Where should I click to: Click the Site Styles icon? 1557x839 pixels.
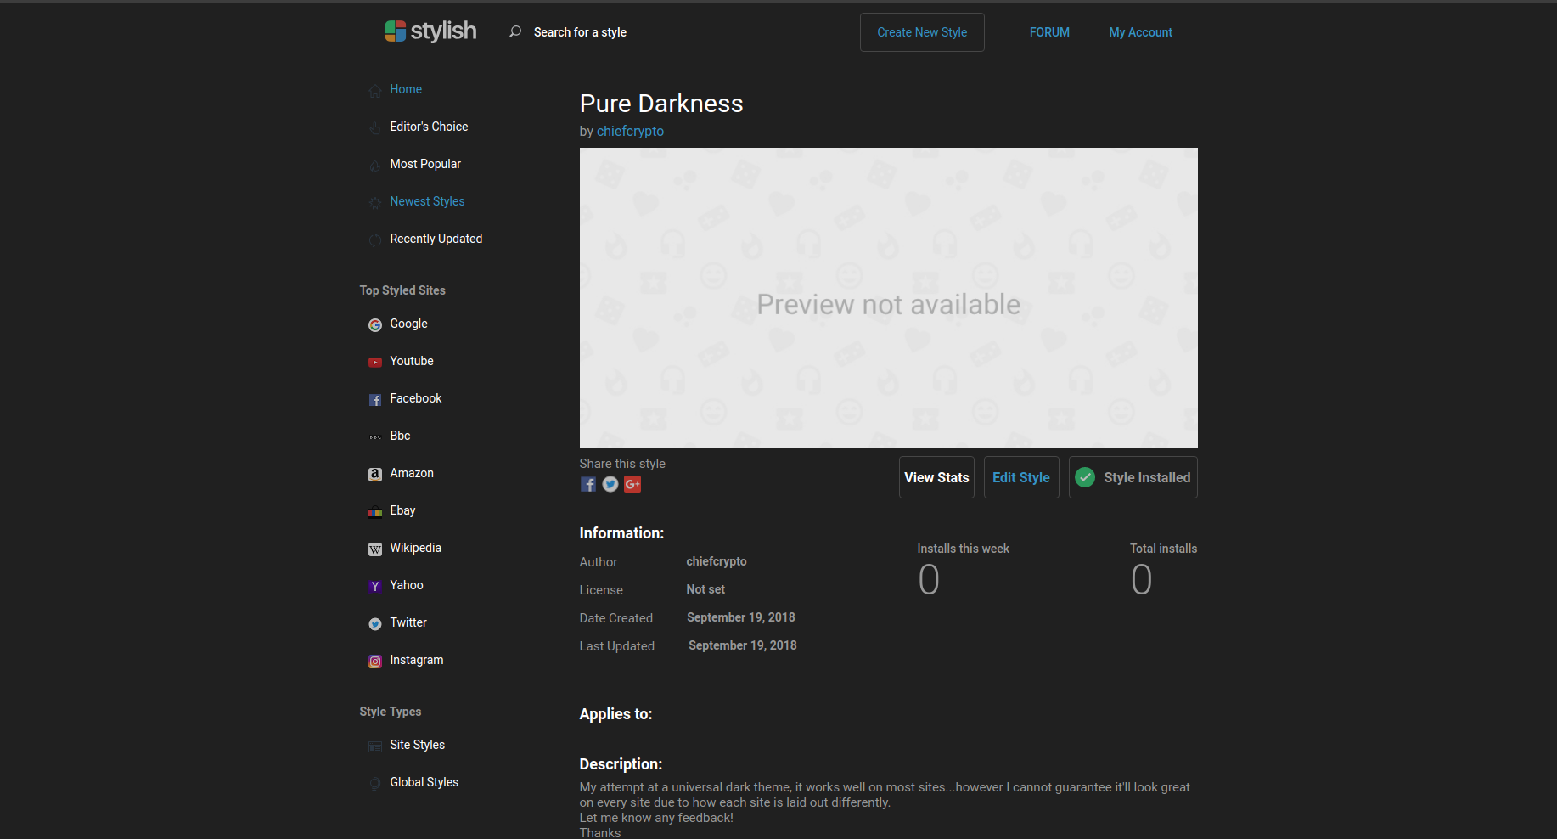click(375, 746)
